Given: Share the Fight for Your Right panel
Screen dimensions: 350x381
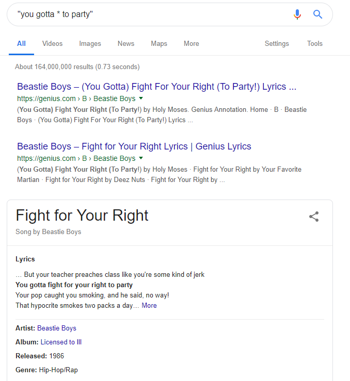Looking at the screenshot, I should click(x=314, y=217).
